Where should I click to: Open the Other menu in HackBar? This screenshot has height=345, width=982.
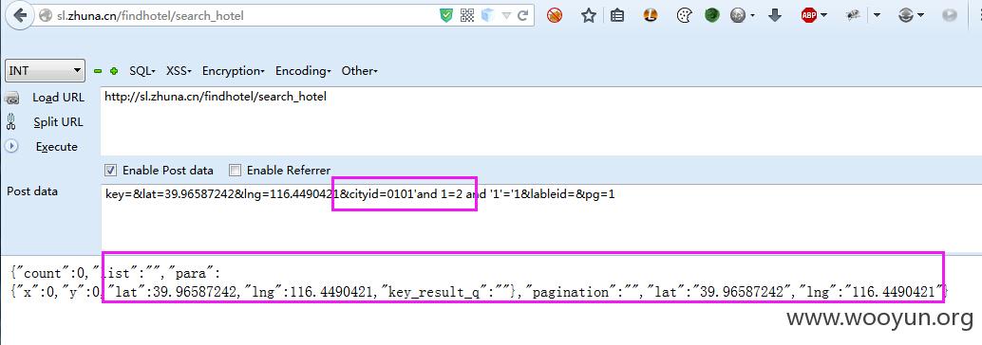(x=359, y=71)
